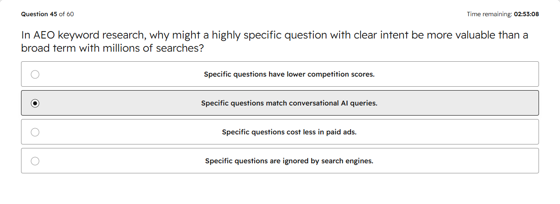Click the bold 'Question 45' label

(x=39, y=14)
